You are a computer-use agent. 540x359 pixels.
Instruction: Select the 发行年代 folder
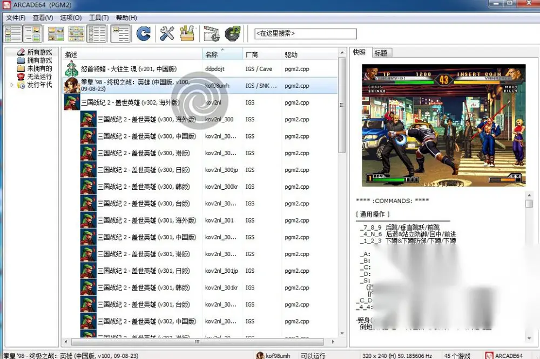click(39, 85)
